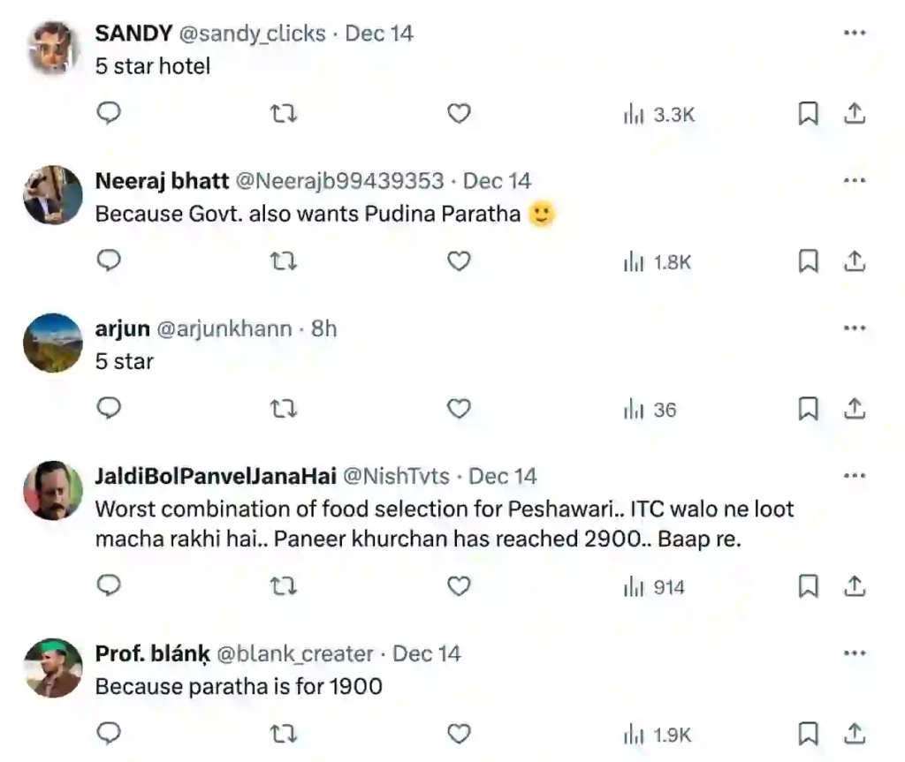Reply to SANDY's 5 star hotel tweet
Screen dimensions: 905x762
click(108, 114)
